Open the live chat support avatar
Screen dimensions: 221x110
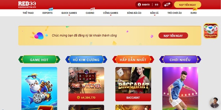click(x=214, y=102)
